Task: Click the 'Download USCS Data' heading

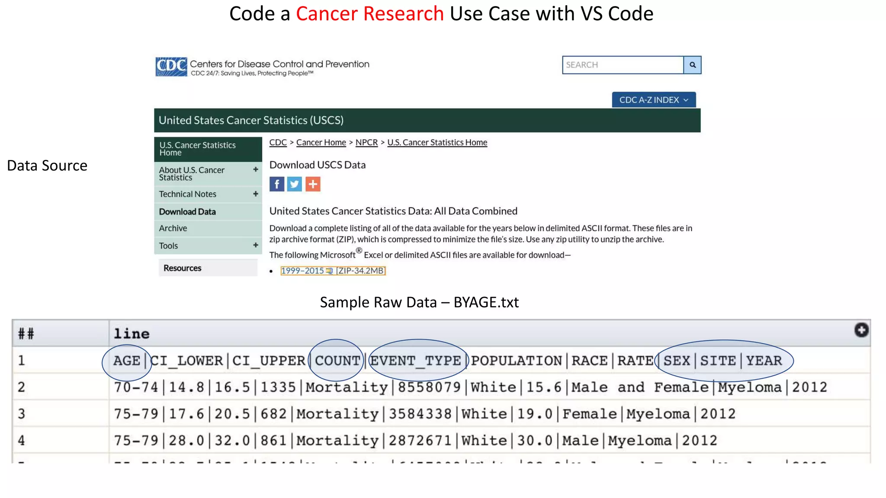Action: pyautogui.click(x=318, y=165)
